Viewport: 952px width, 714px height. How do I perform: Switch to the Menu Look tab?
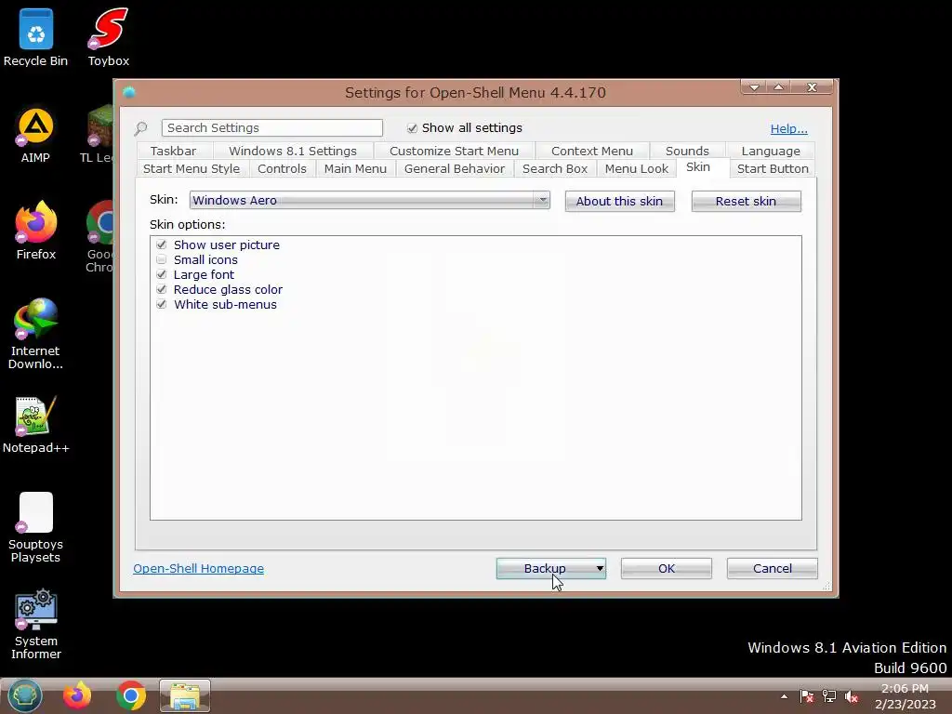(636, 169)
